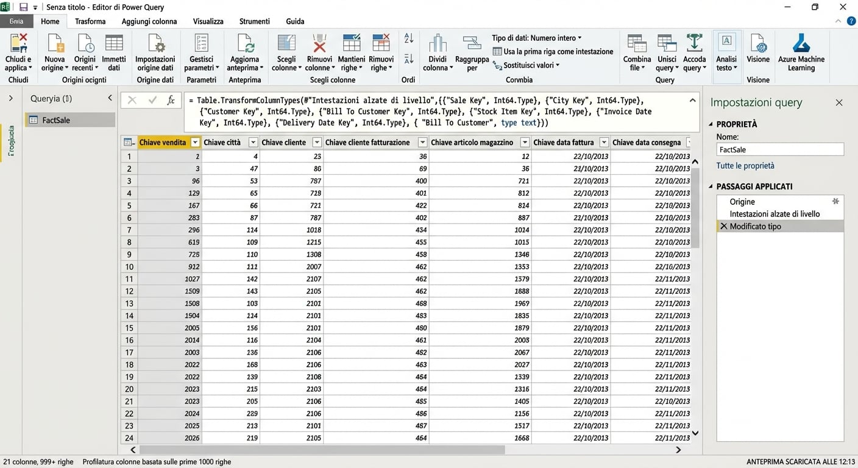Open Tutte le proprietà link

click(x=745, y=166)
